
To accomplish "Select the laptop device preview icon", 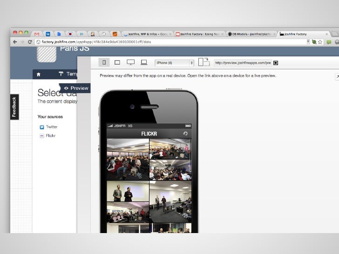I will (x=144, y=62).
